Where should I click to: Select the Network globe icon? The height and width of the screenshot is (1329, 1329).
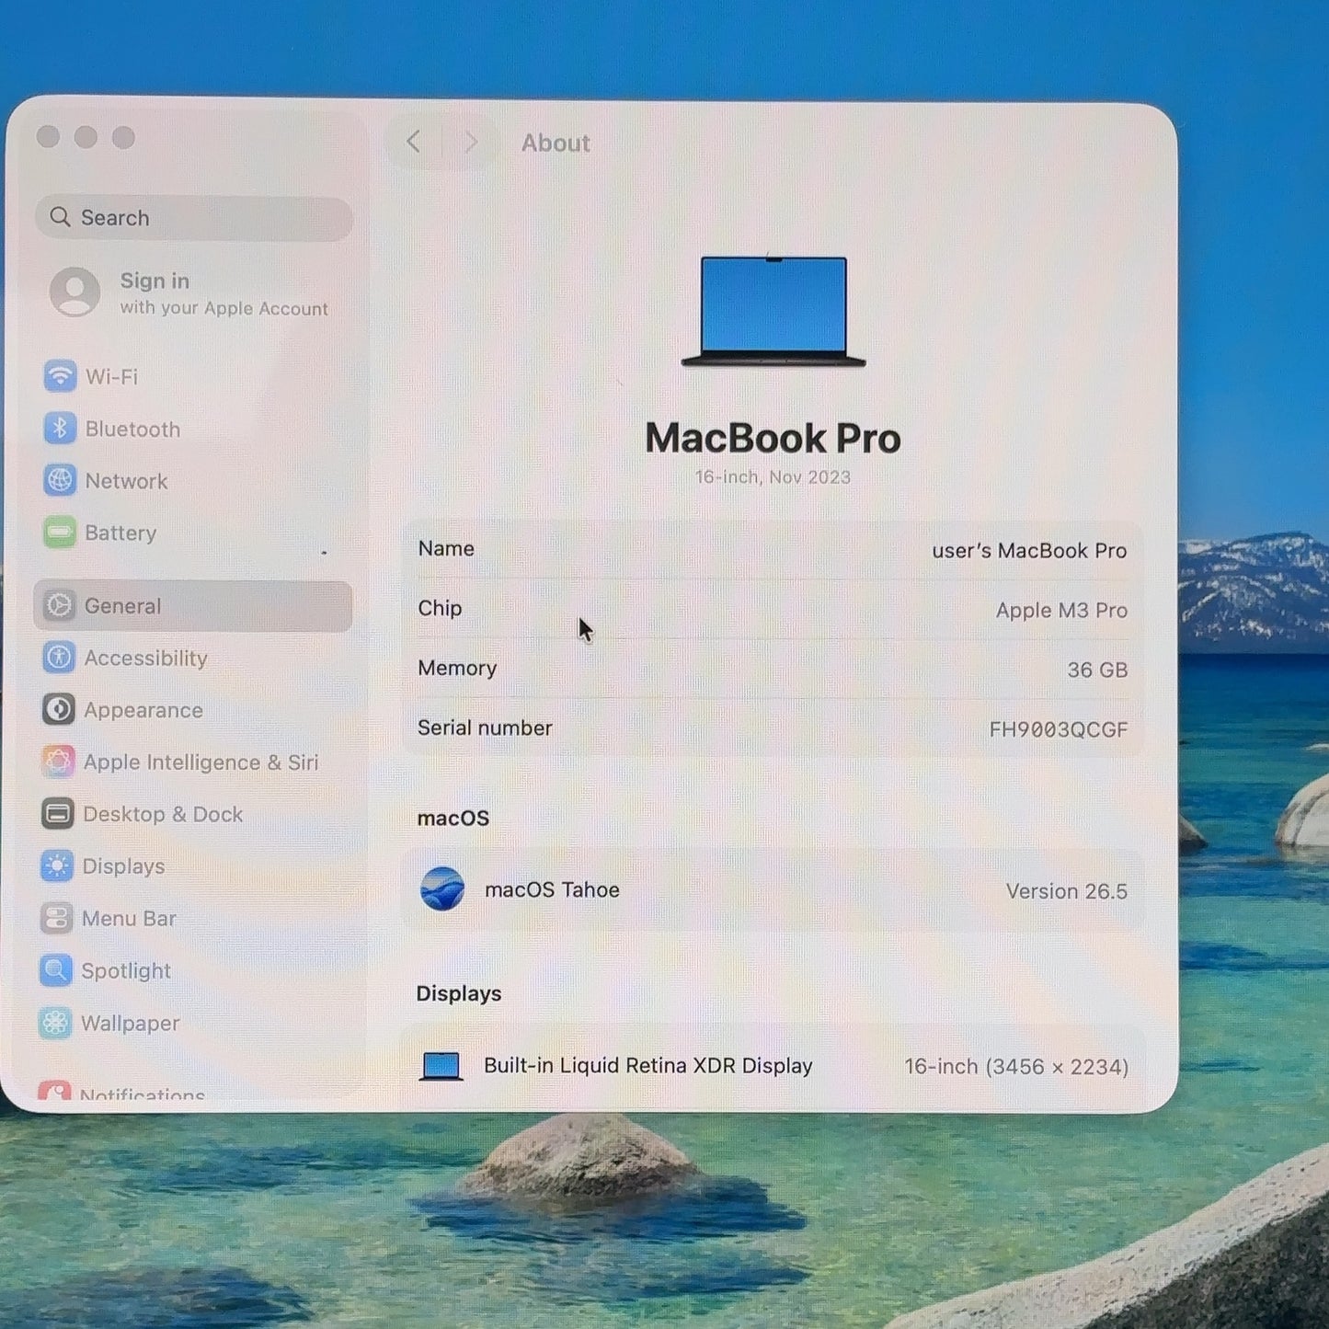click(x=60, y=480)
